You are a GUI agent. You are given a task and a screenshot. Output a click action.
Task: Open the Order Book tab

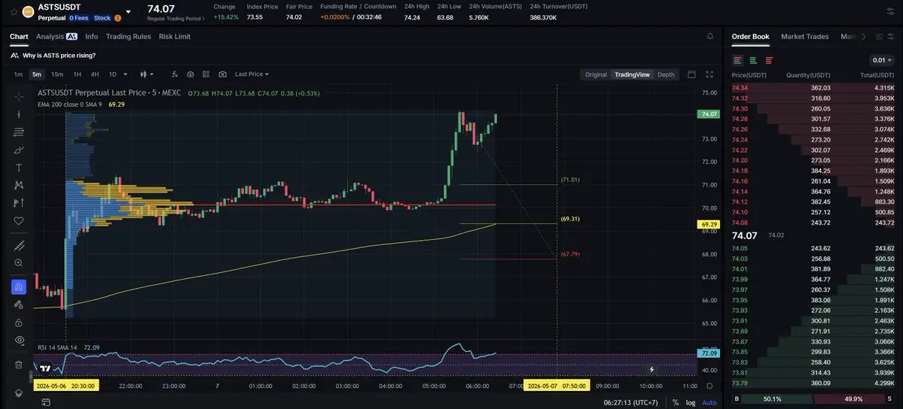750,36
